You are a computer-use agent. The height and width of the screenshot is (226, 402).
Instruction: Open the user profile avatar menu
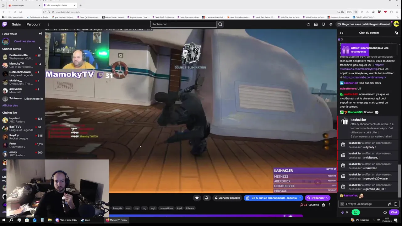tap(396, 24)
